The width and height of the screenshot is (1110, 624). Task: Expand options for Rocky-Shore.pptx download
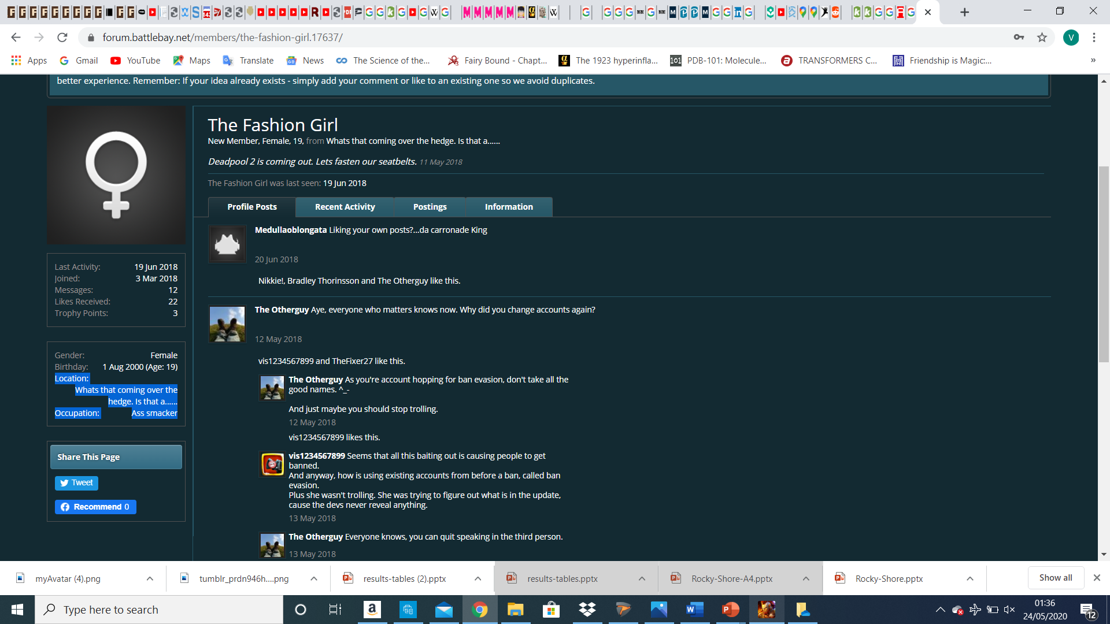tap(970, 578)
